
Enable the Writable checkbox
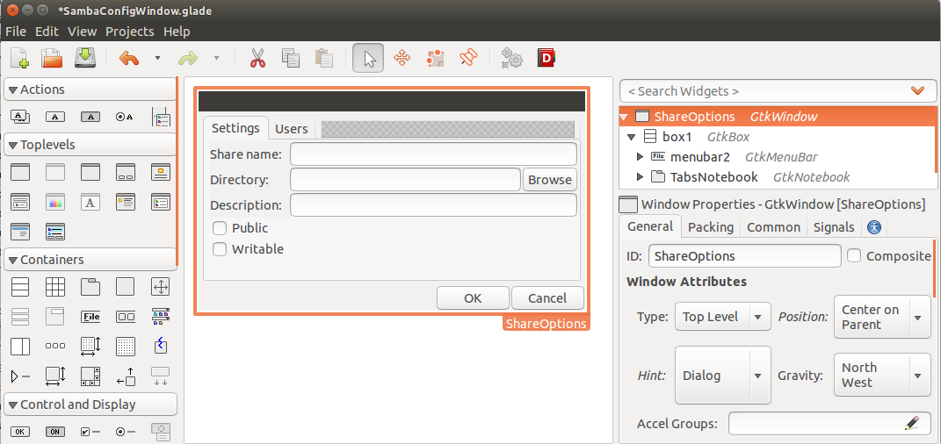point(220,249)
